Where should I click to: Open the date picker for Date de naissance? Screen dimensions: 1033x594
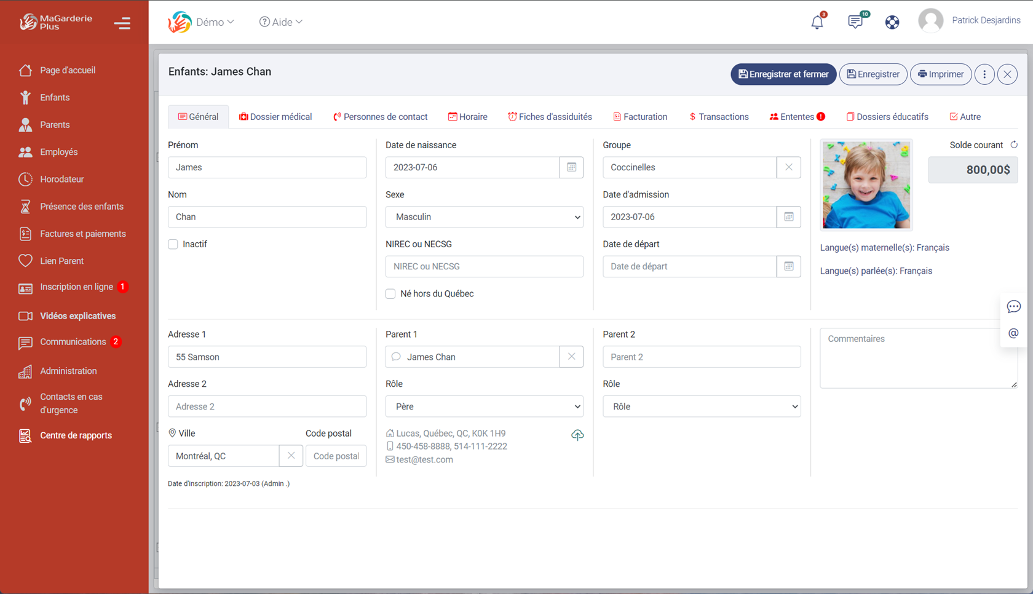[571, 167]
